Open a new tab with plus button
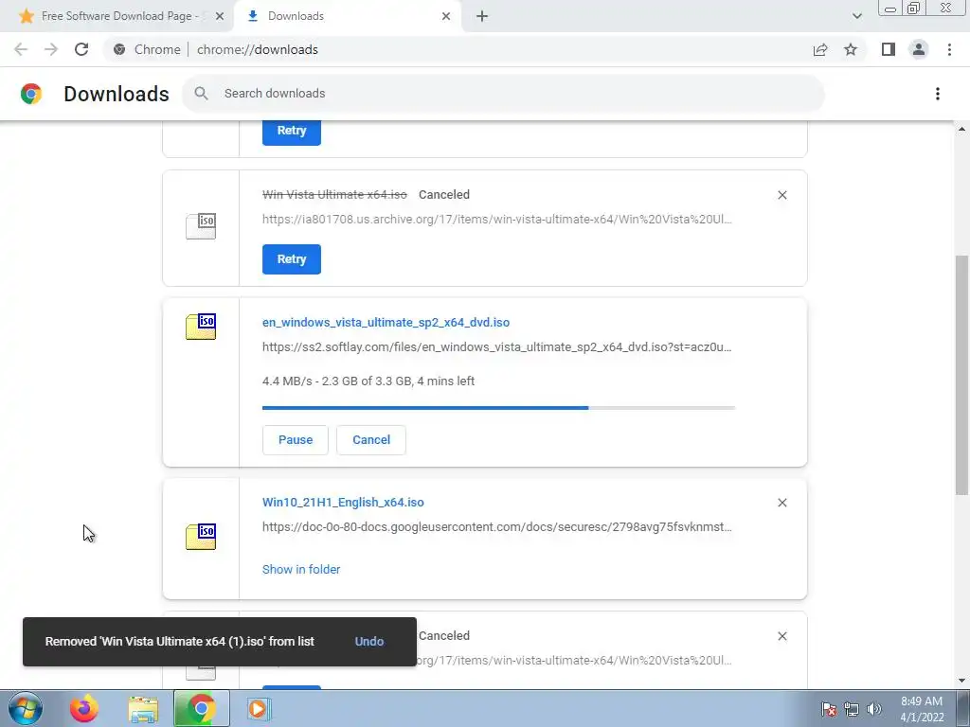Screen dimensions: 970x727 coord(482,16)
